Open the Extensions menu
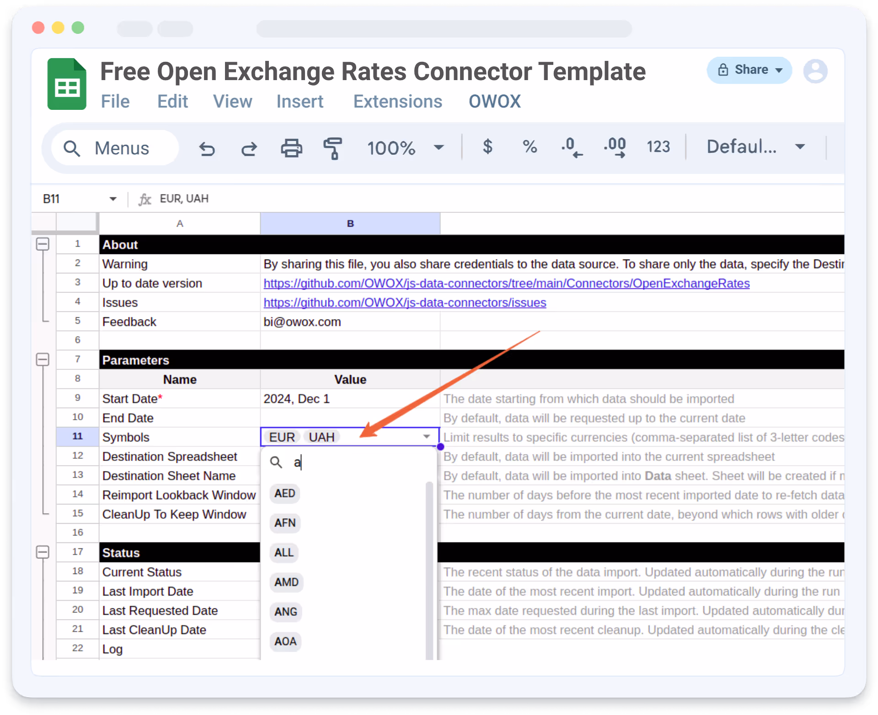Viewport: 878px width, 715px height. pyautogui.click(x=397, y=102)
